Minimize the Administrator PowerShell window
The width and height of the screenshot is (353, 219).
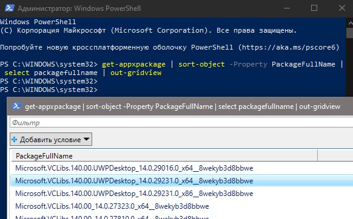coord(287,8)
